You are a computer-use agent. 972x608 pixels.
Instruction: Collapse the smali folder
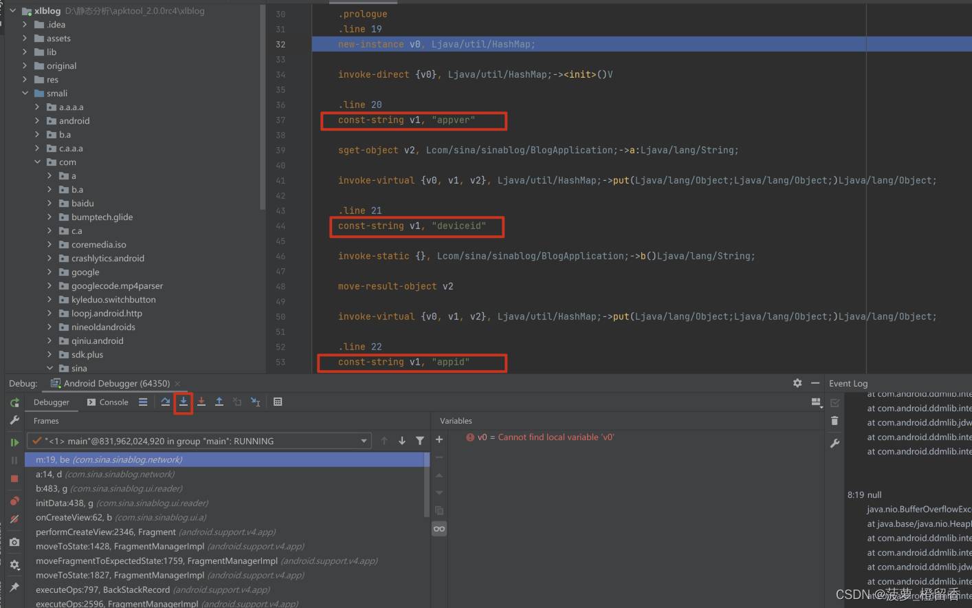[x=25, y=94]
